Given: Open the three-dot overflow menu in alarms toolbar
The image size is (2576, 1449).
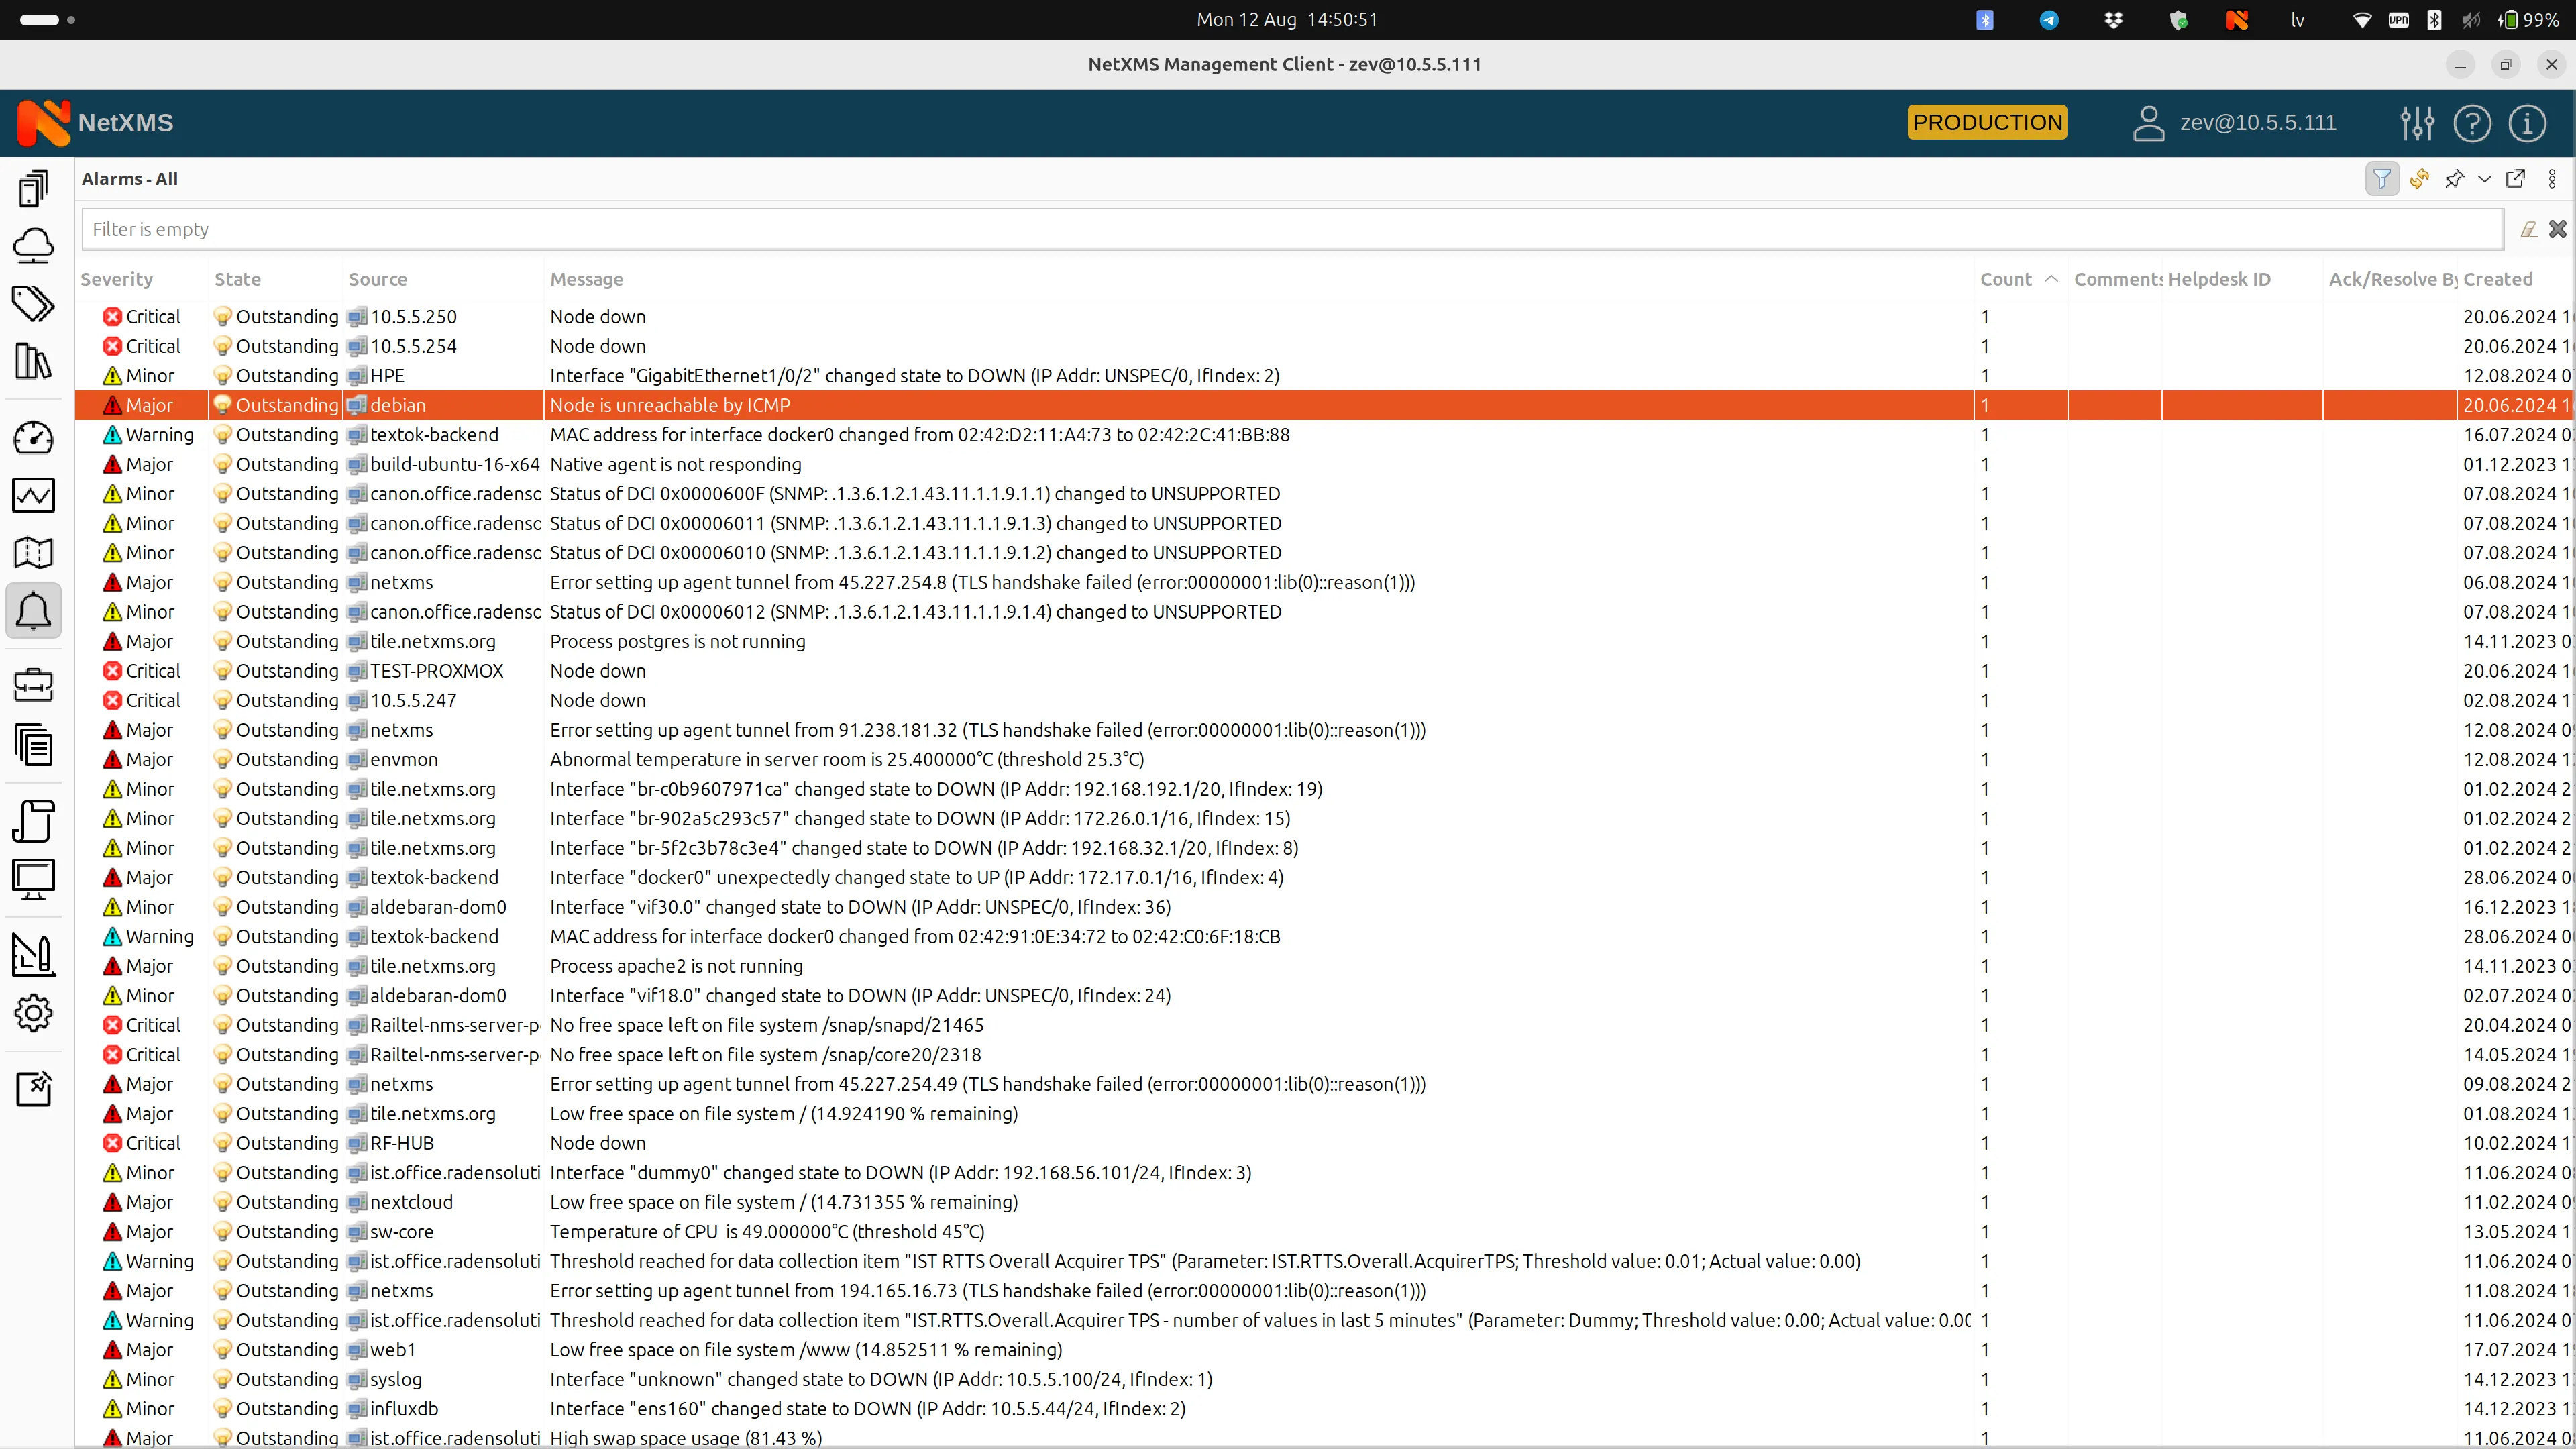Looking at the screenshot, I should coord(2552,179).
